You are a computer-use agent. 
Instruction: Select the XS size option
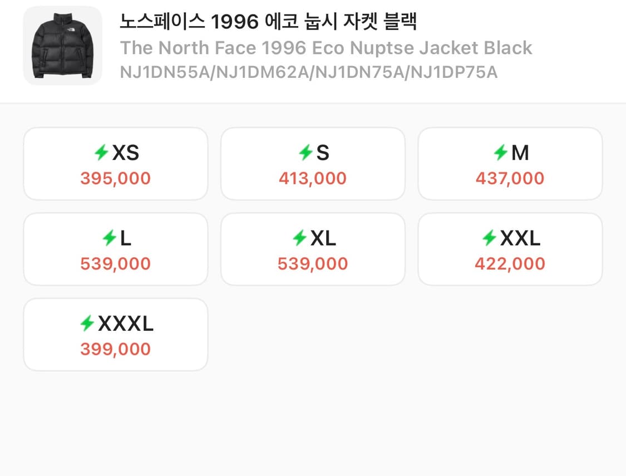115,163
